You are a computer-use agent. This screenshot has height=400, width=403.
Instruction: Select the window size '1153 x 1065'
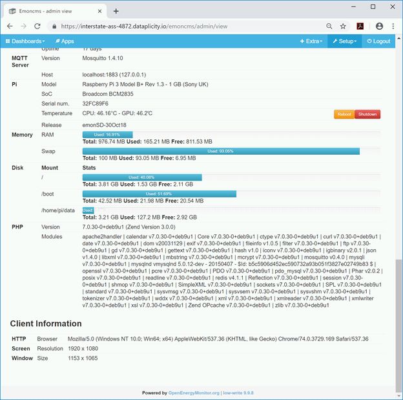point(83,359)
